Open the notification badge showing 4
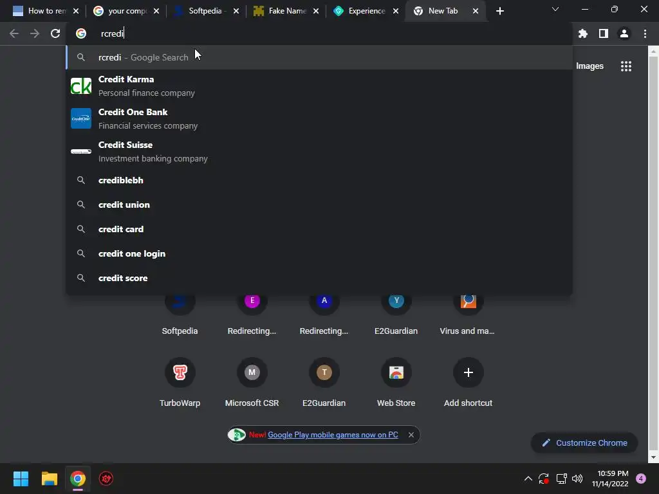 click(641, 479)
